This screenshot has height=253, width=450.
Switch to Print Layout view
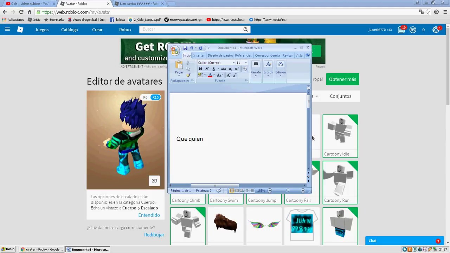pos(232,190)
